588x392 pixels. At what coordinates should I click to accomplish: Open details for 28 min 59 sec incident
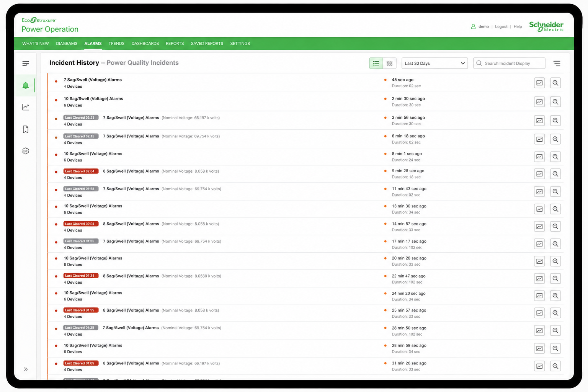[555, 348]
